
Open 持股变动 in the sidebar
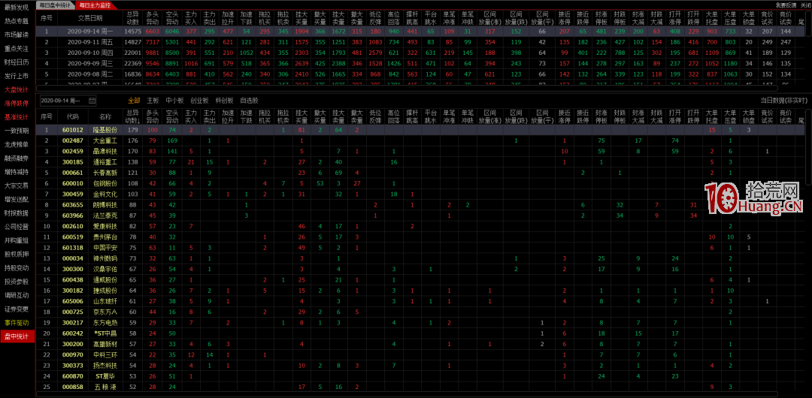(17, 267)
